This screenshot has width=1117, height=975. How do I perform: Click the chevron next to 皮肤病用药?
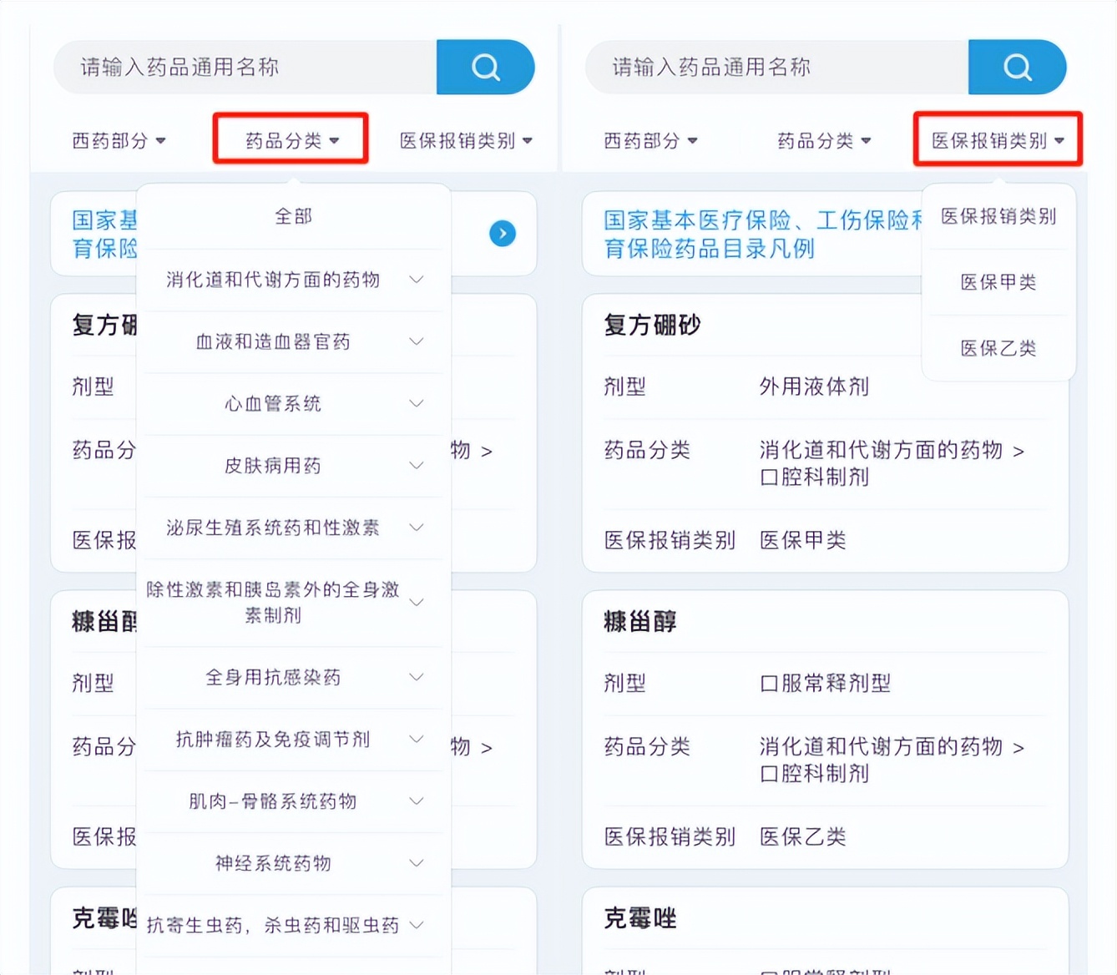(417, 466)
